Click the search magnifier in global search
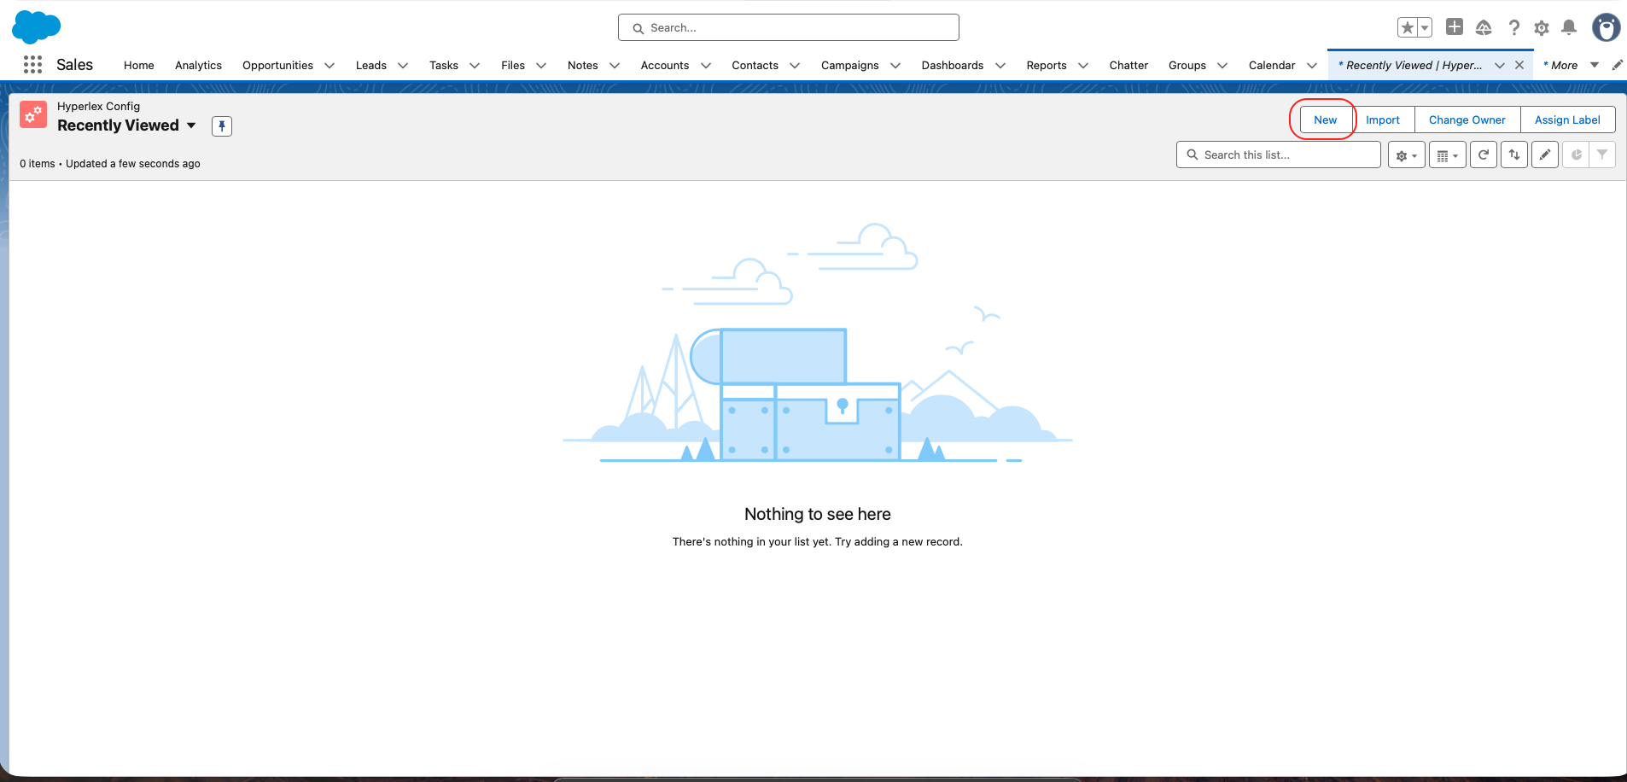 638,28
